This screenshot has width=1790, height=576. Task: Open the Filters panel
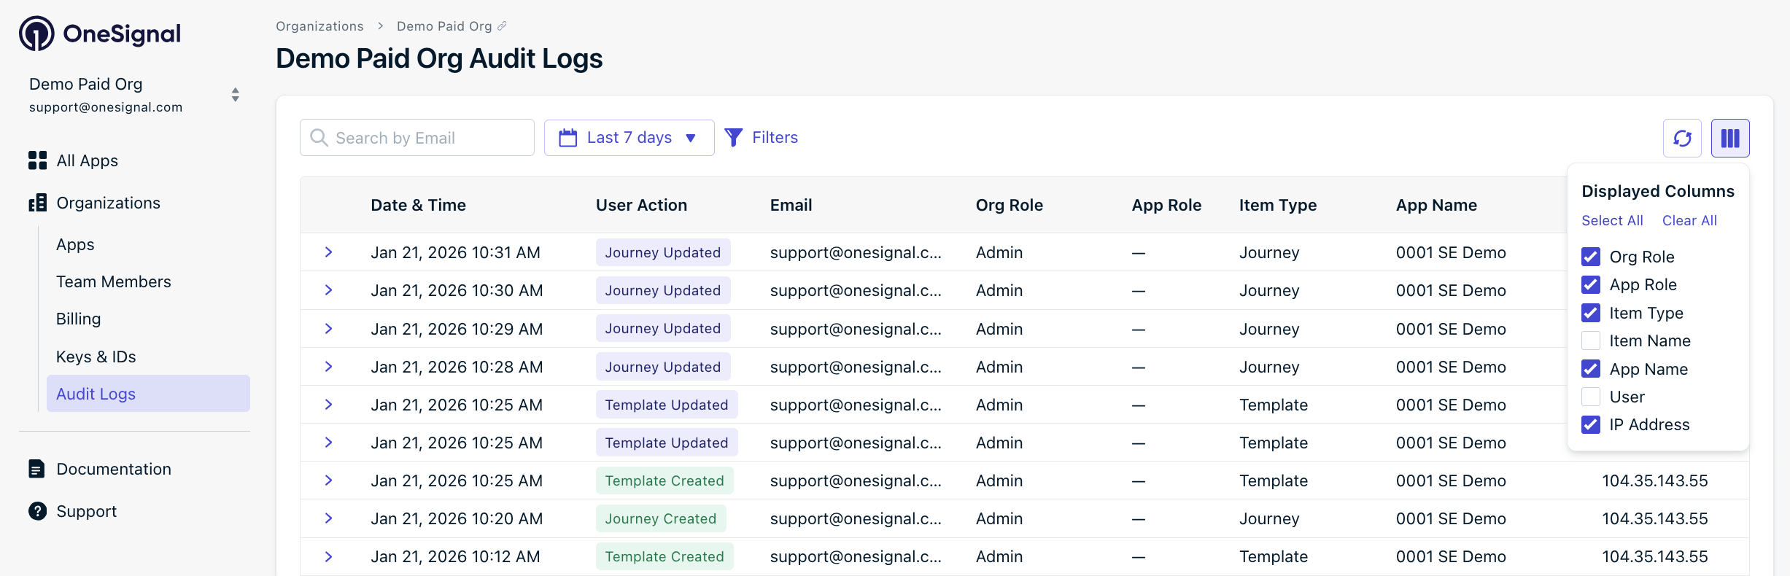761,137
